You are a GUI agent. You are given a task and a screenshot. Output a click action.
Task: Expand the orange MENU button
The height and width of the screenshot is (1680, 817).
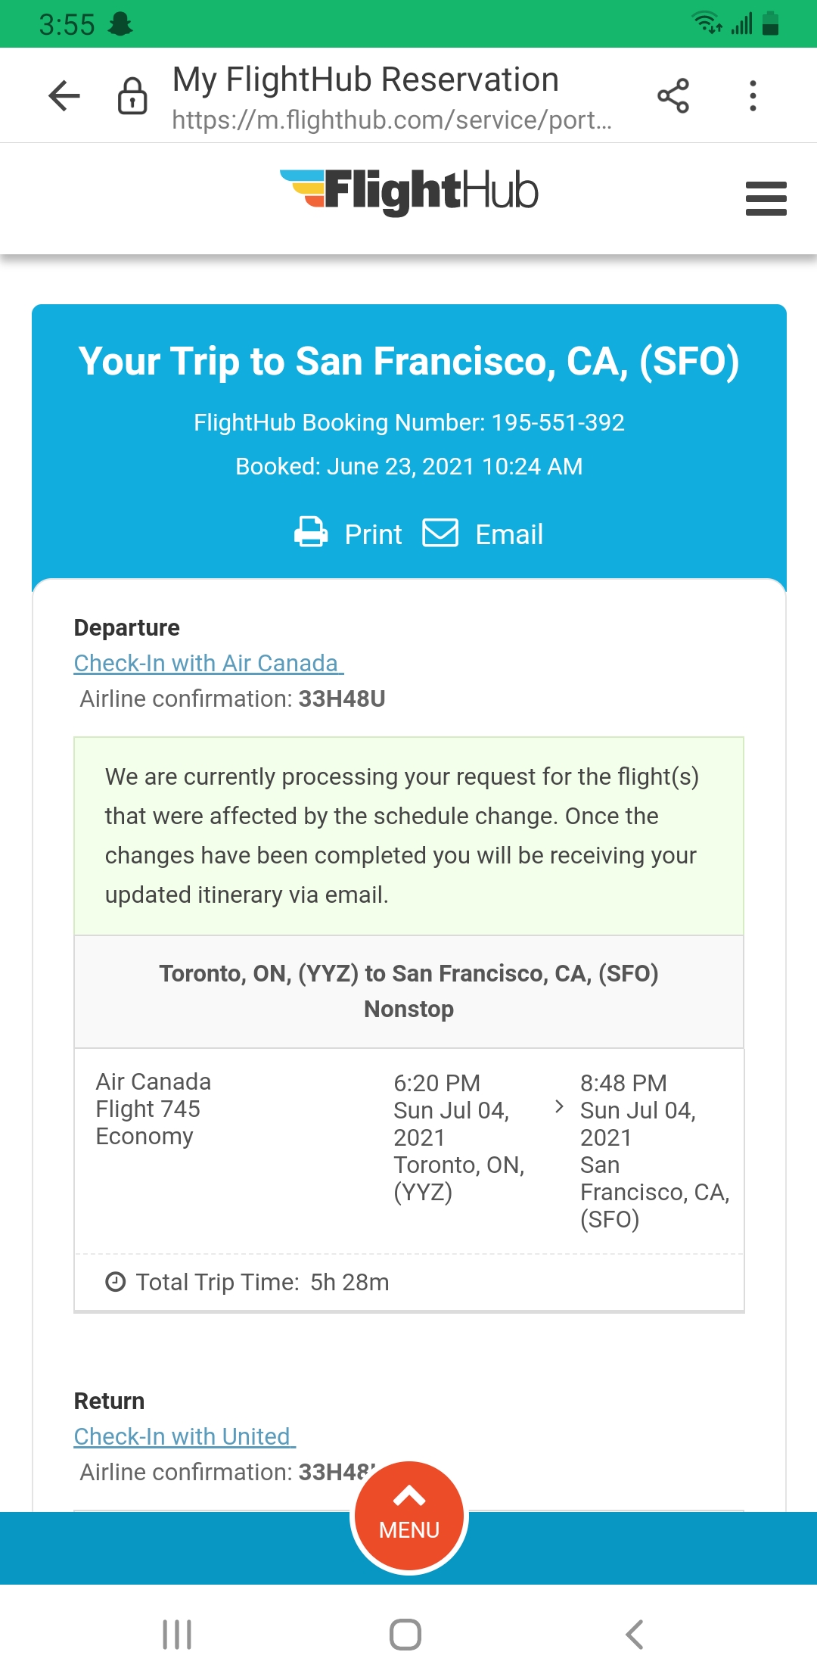(408, 1514)
